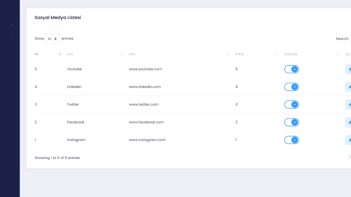
Task: Open the Show entries count dropdown
Action: pos(53,39)
